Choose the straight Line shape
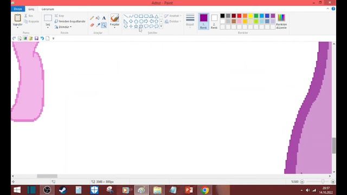 coord(126,16)
